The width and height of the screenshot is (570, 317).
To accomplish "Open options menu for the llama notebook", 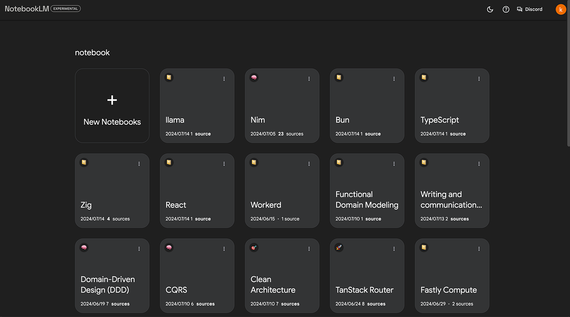I will click(x=224, y=79).
